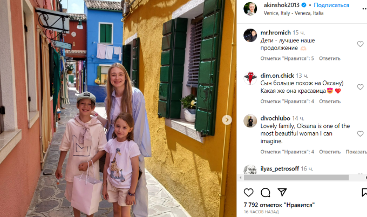Open the comment bubble icon
Screen dimensions: 367x217
[266, 192]
